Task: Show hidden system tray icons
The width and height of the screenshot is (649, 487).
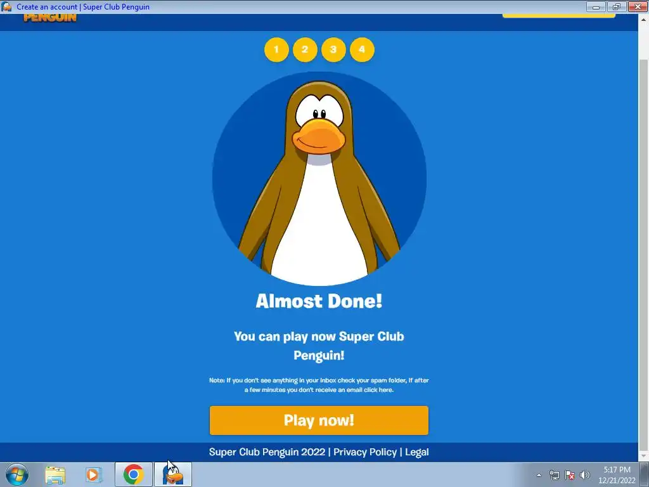Action: point(539,475)
